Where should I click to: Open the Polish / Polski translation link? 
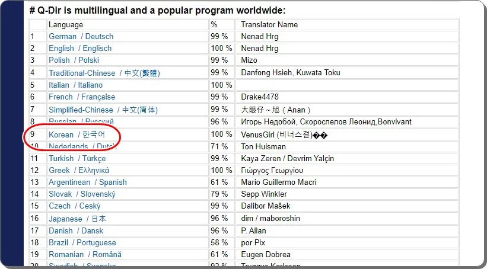(74, 60)
